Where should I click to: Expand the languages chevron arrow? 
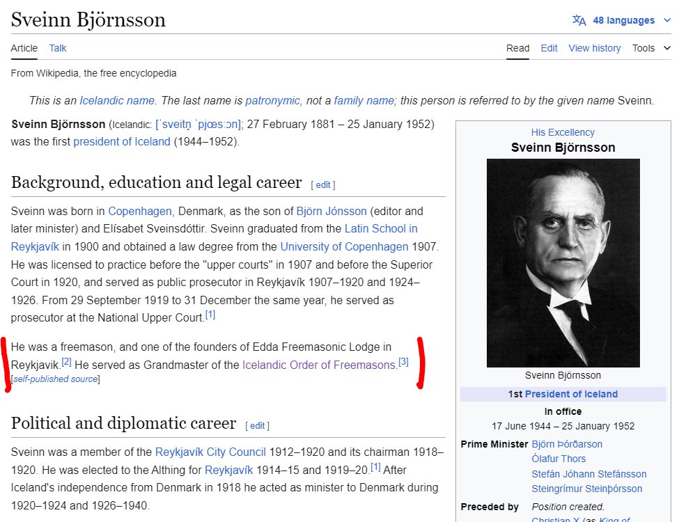[x=667, y=20]
